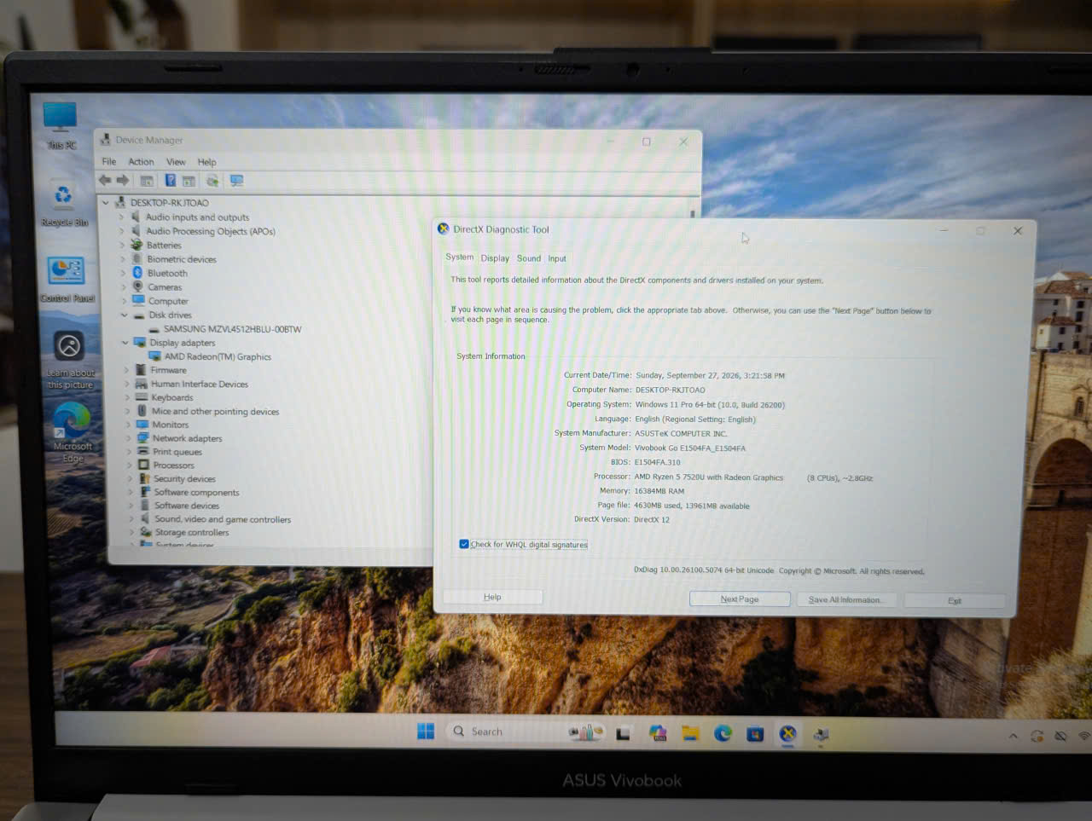
Task: Select the System tab in DirectX Diagnostic Tool
Action: click(460, 257)
